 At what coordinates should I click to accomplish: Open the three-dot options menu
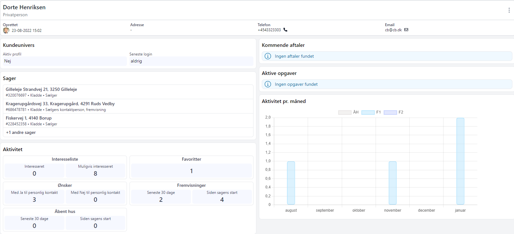(x=509, y=10)
